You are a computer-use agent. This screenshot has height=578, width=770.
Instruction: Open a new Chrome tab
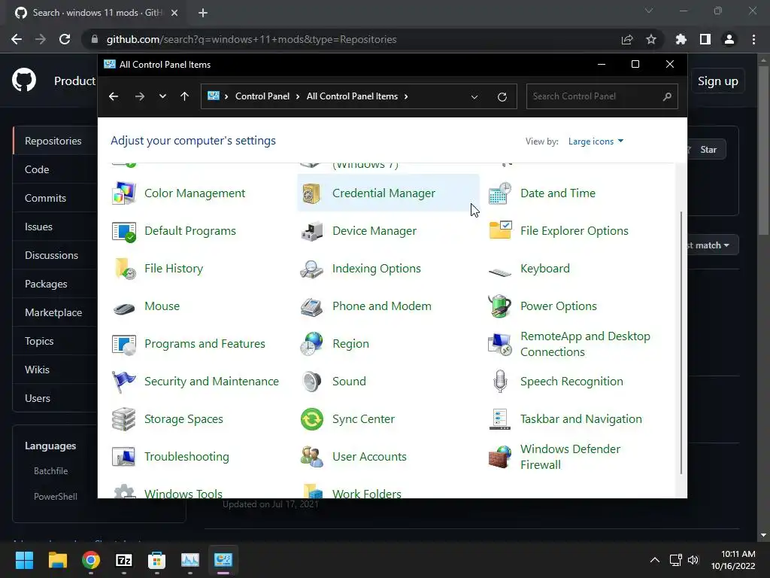203,13
